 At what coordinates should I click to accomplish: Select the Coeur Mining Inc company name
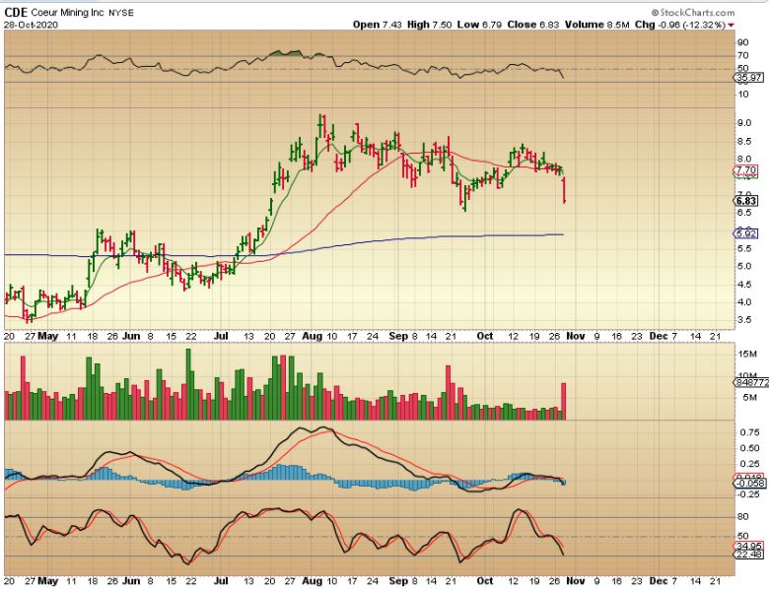click(67, 13)
